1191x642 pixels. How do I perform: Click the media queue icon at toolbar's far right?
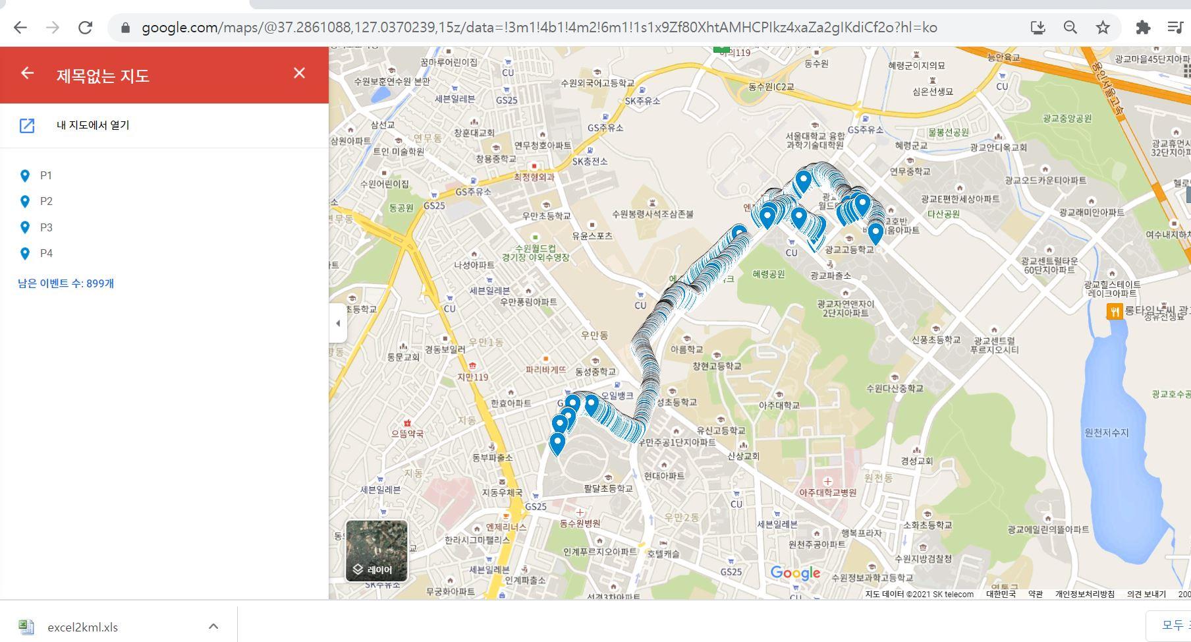tap(1175, 27)
